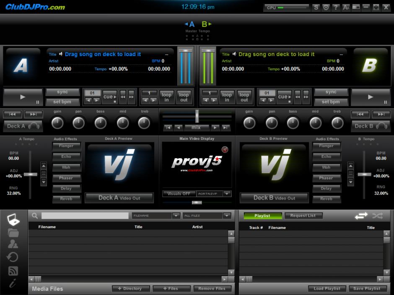Open the visuals preset dropdown
The height and width of the screenshot is (295, 394).
(227, 194)
